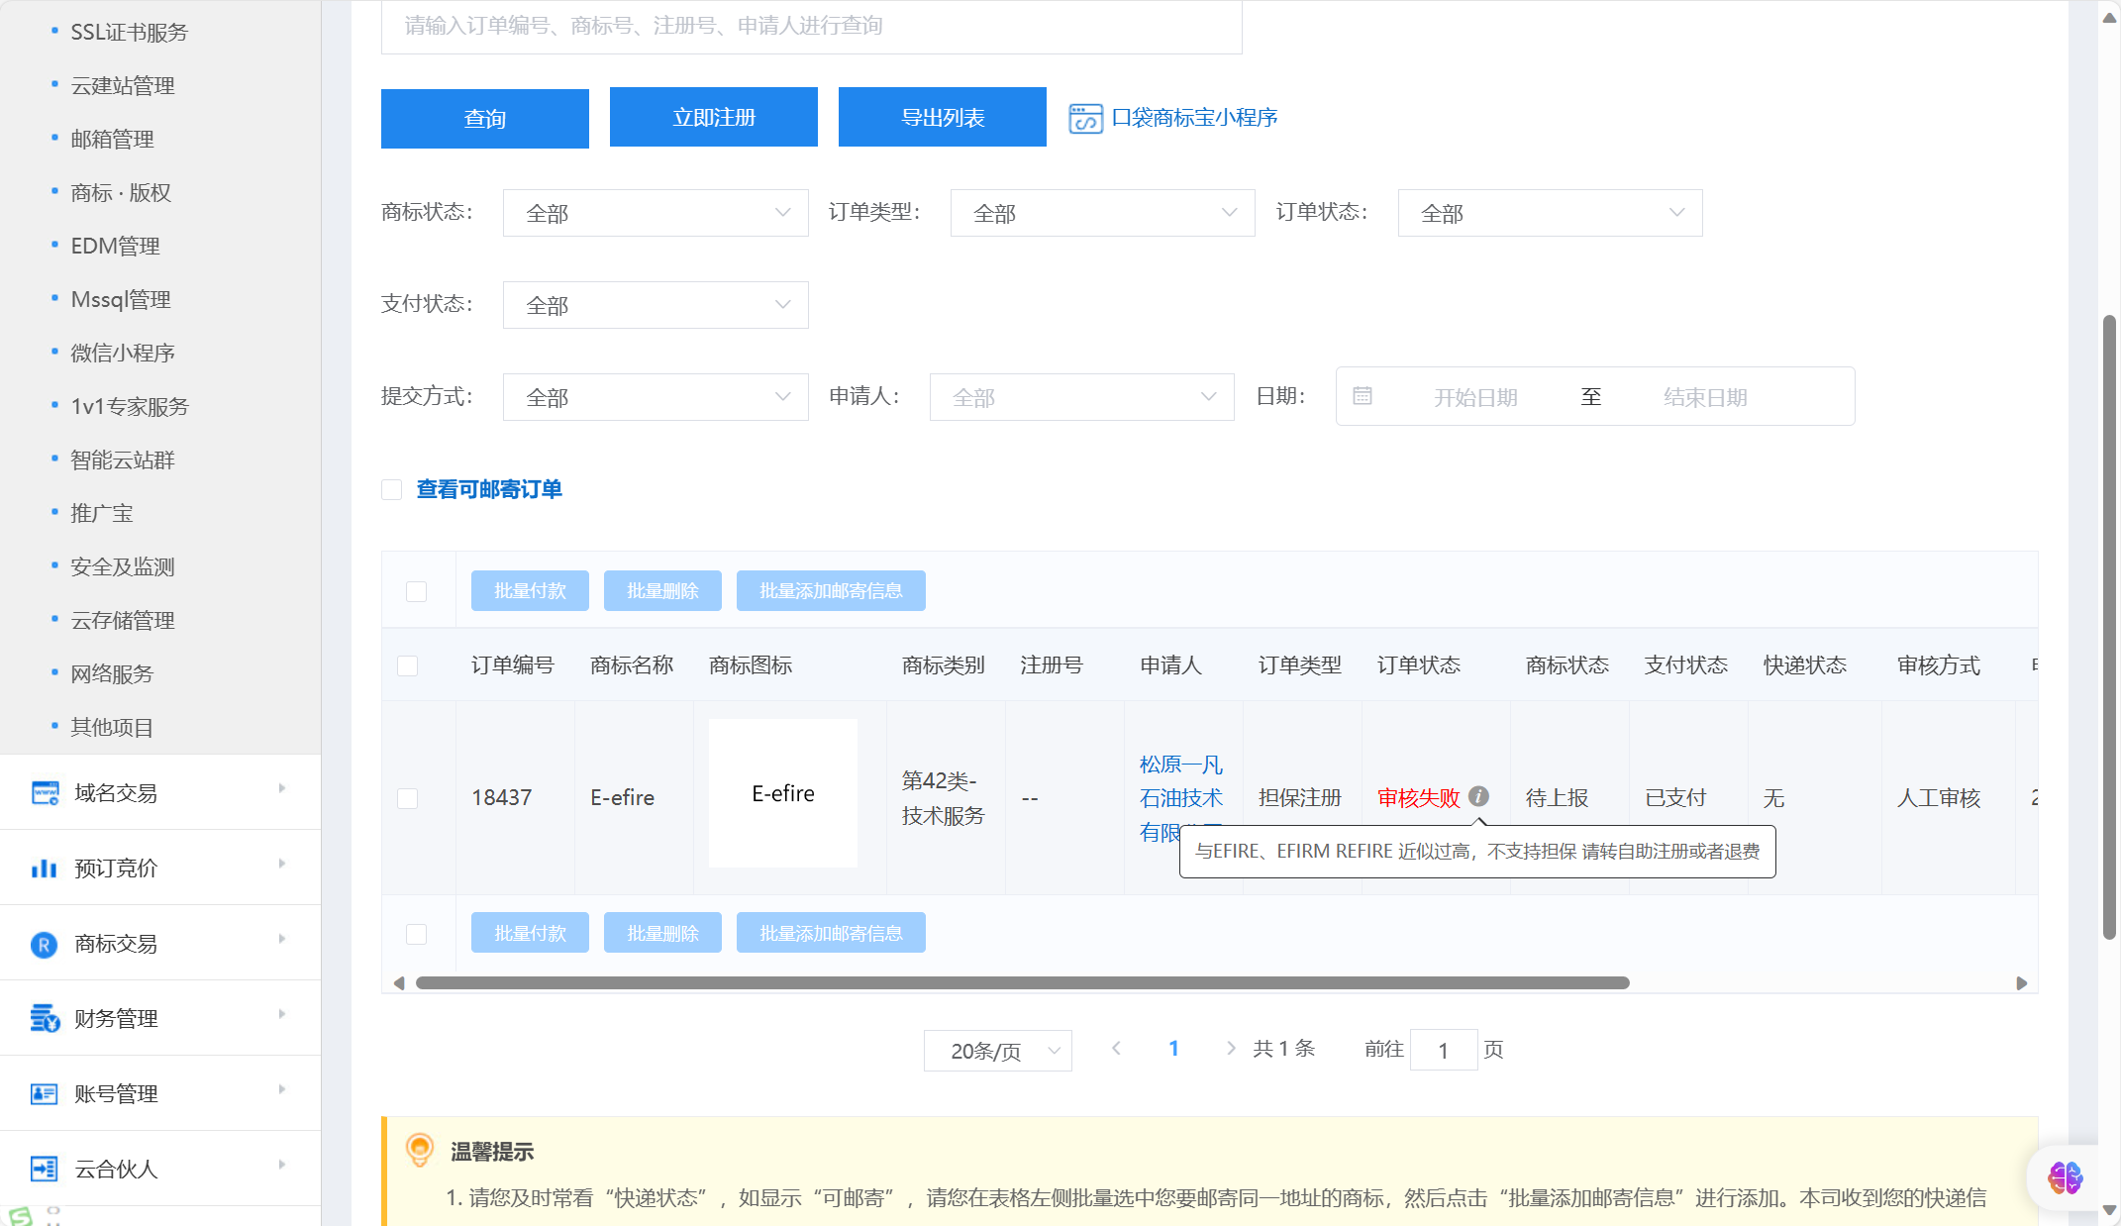2121x1226 pixels.
Task: Click the 导出列表 button
Action: [942, 118]
